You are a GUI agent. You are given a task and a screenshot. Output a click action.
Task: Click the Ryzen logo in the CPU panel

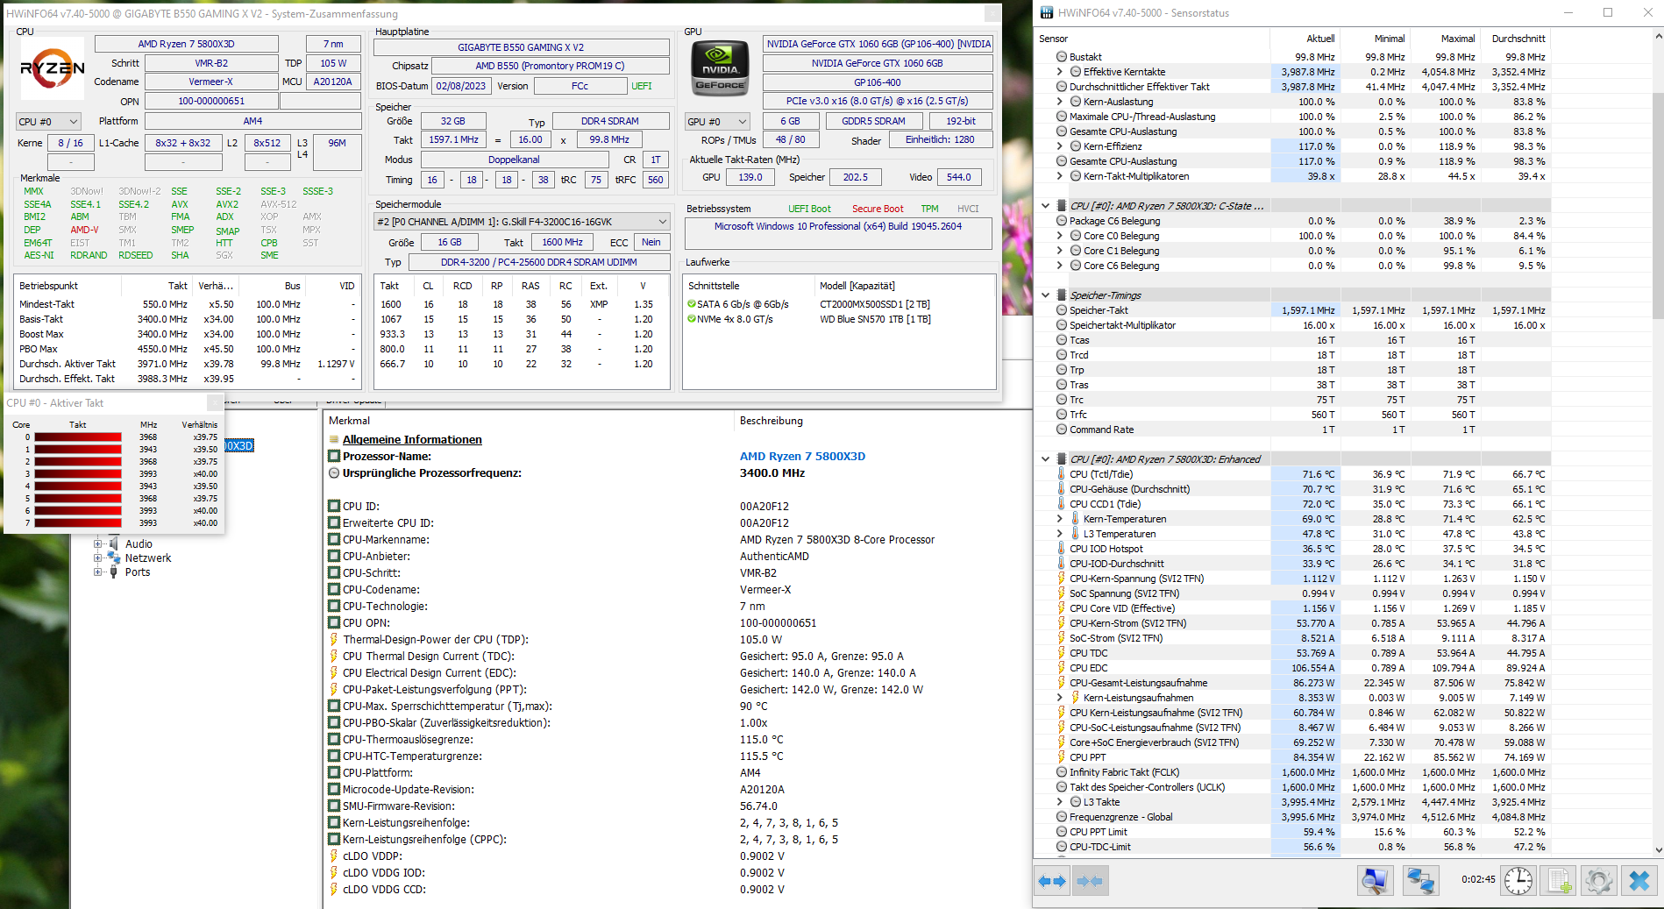(x=53, y=67)
